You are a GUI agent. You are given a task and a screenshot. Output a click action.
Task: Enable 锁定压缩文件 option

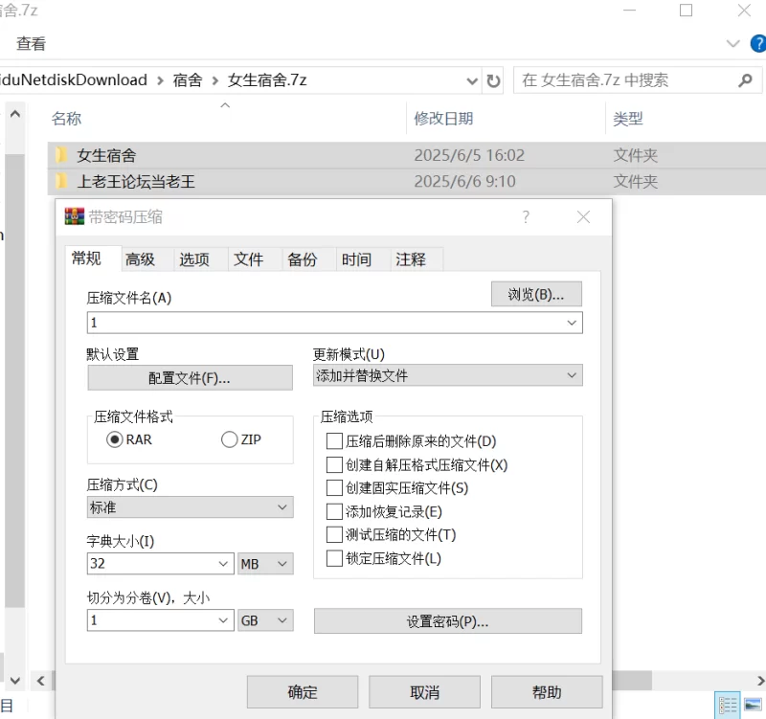(334, 558)
